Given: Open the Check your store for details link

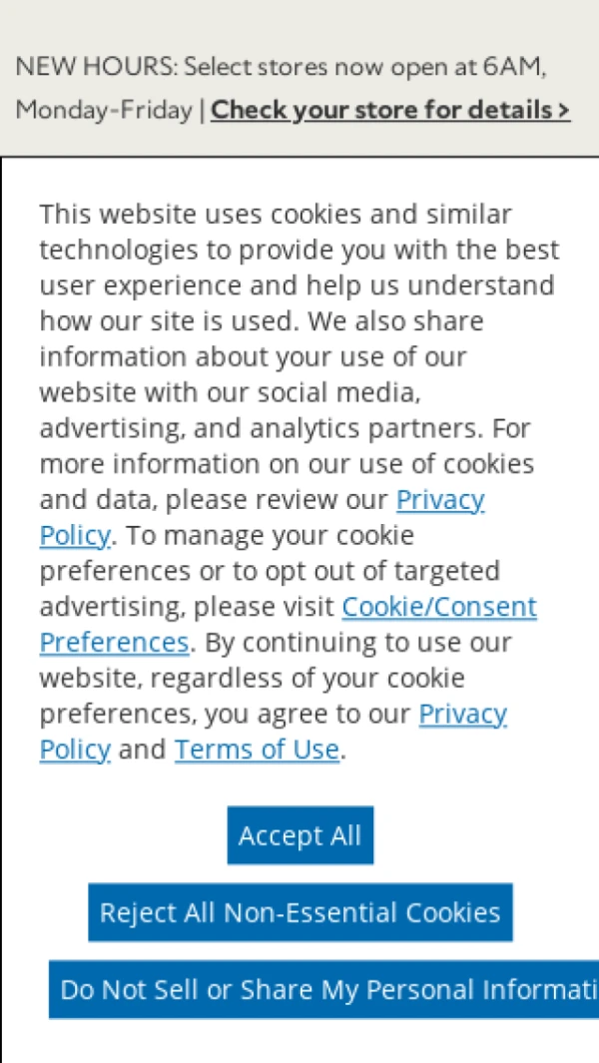Looking at the screenshot, I should [x=384, y=109].
